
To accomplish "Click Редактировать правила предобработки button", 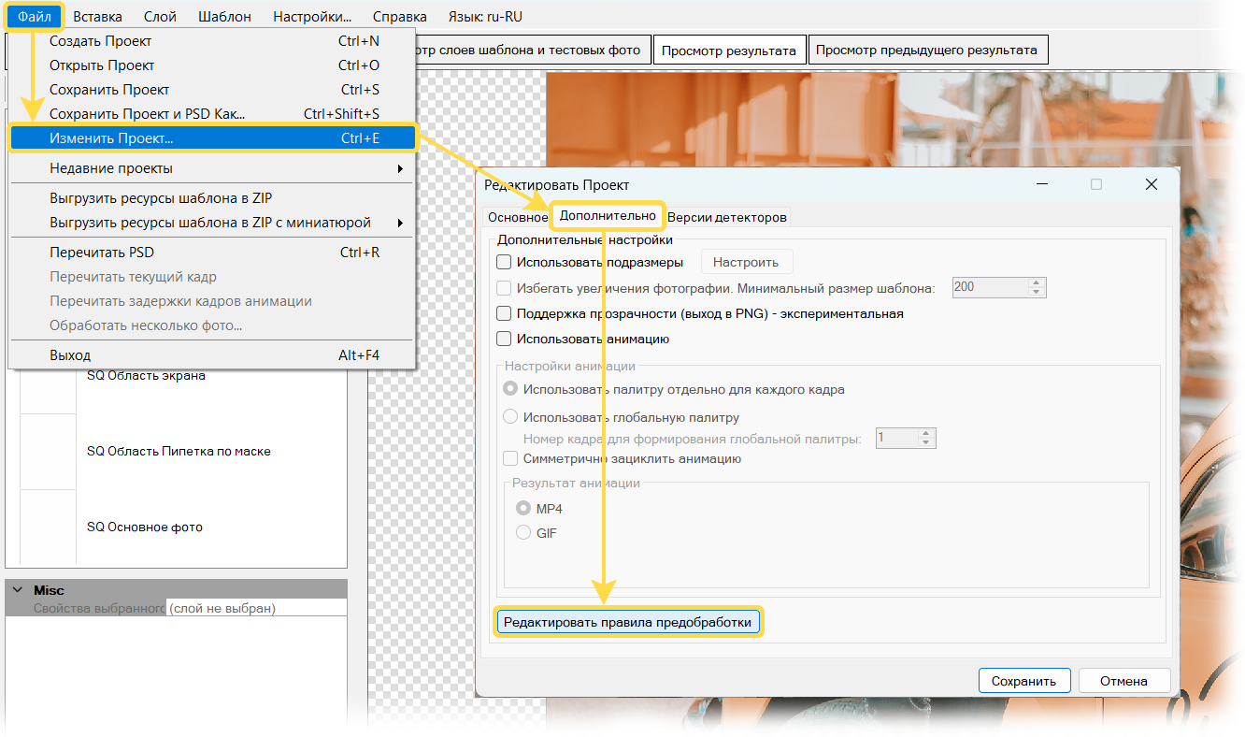I will (627, 622).
